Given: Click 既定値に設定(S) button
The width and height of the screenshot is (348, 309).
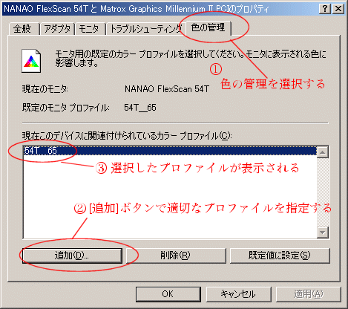Looking at the screenshot, I should click(280, 256).
